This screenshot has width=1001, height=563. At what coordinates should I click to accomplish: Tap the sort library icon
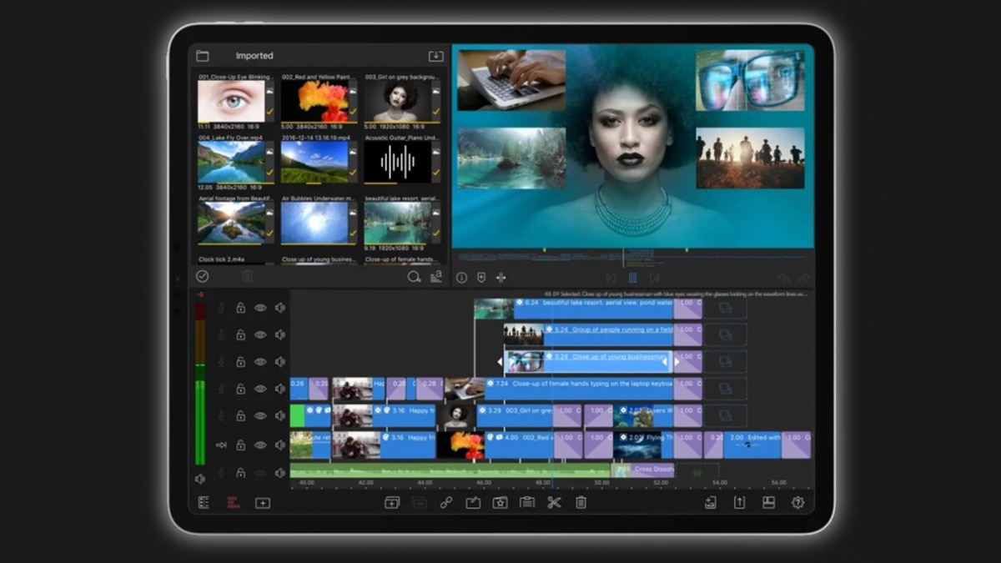436,278
